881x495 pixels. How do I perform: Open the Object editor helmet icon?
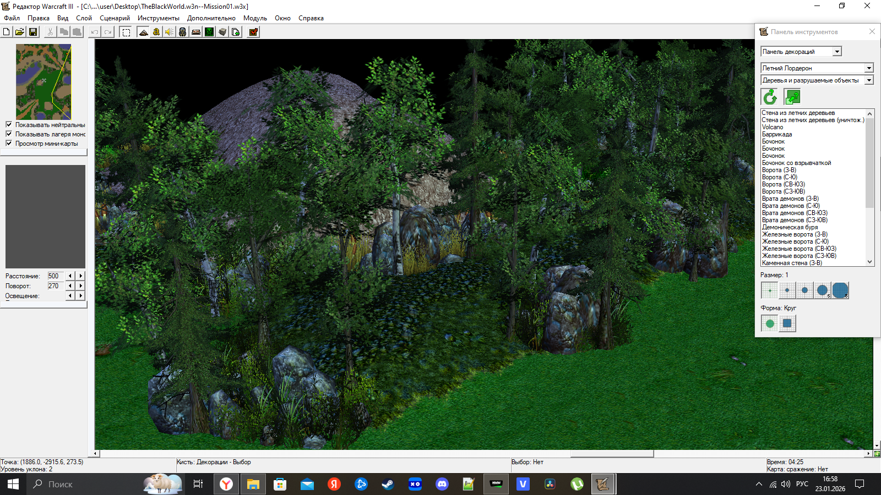pyautogui.click(x=183, y=32)
